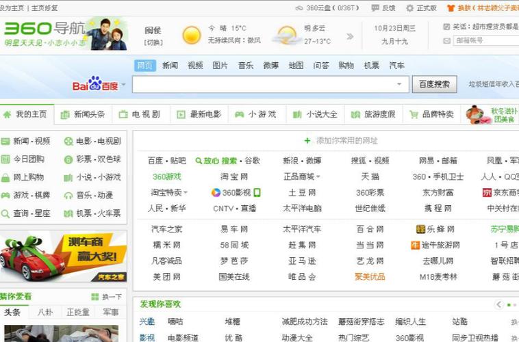Switch city with the 切换 link
Viewport: 519px width, 342px height.
pyautogui.click(x=153, y=42)
